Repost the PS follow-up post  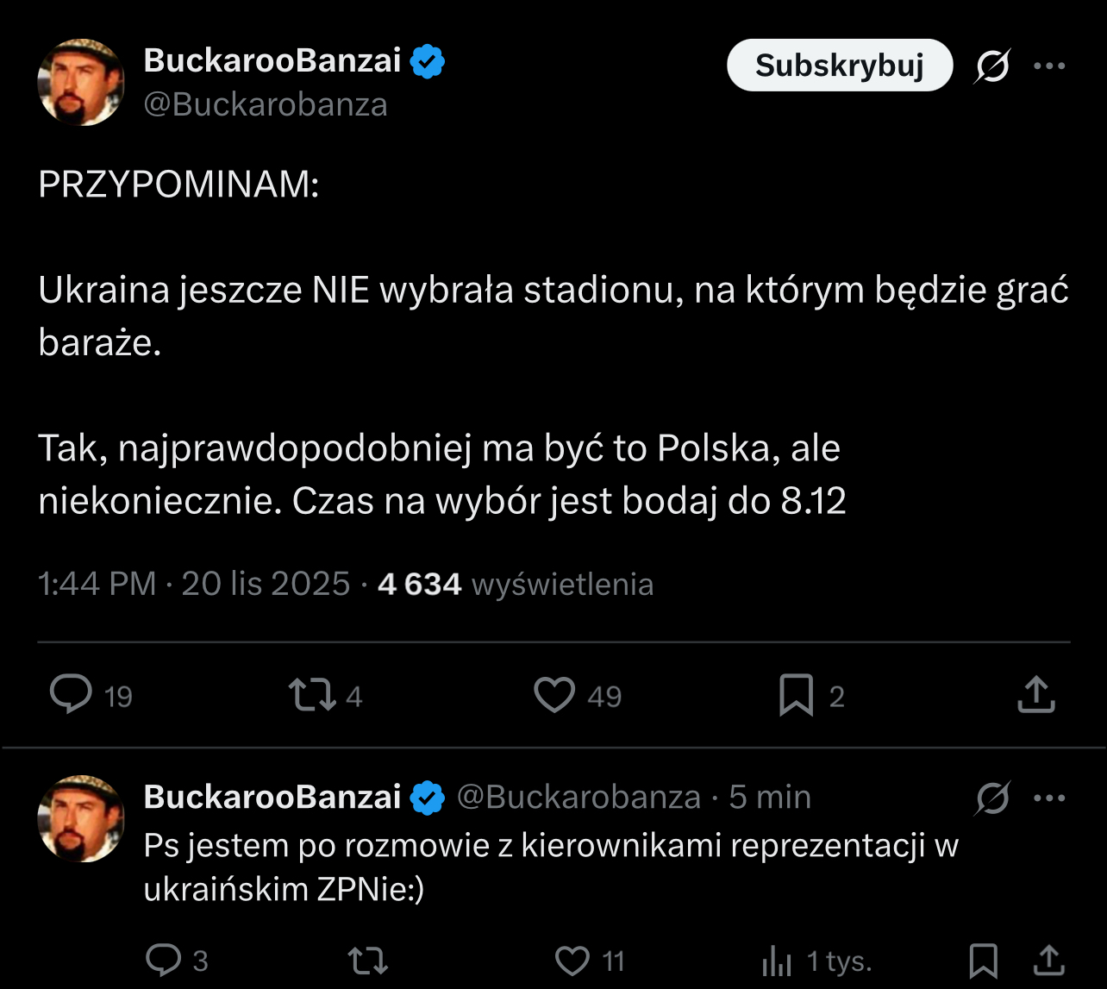click(367, 960)
